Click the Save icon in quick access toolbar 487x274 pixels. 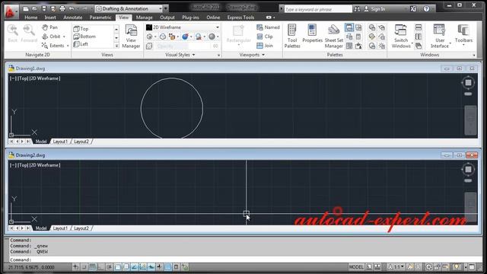44,8
